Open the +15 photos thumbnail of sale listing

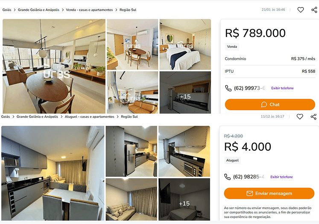pyautogui.click(x=185, y=93)
